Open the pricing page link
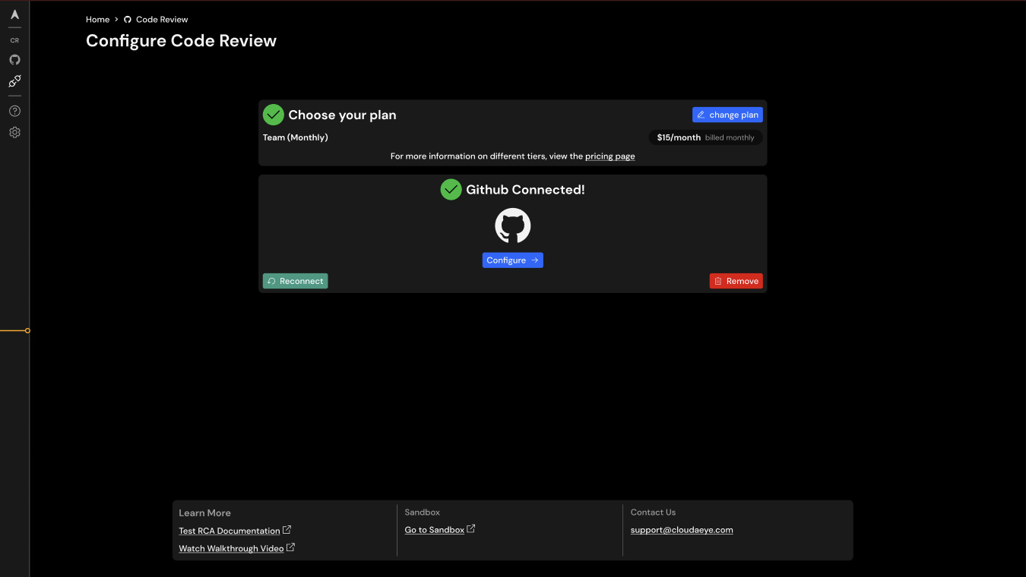This screenshot has height=577, width=1026. click(x=610, y=156)
